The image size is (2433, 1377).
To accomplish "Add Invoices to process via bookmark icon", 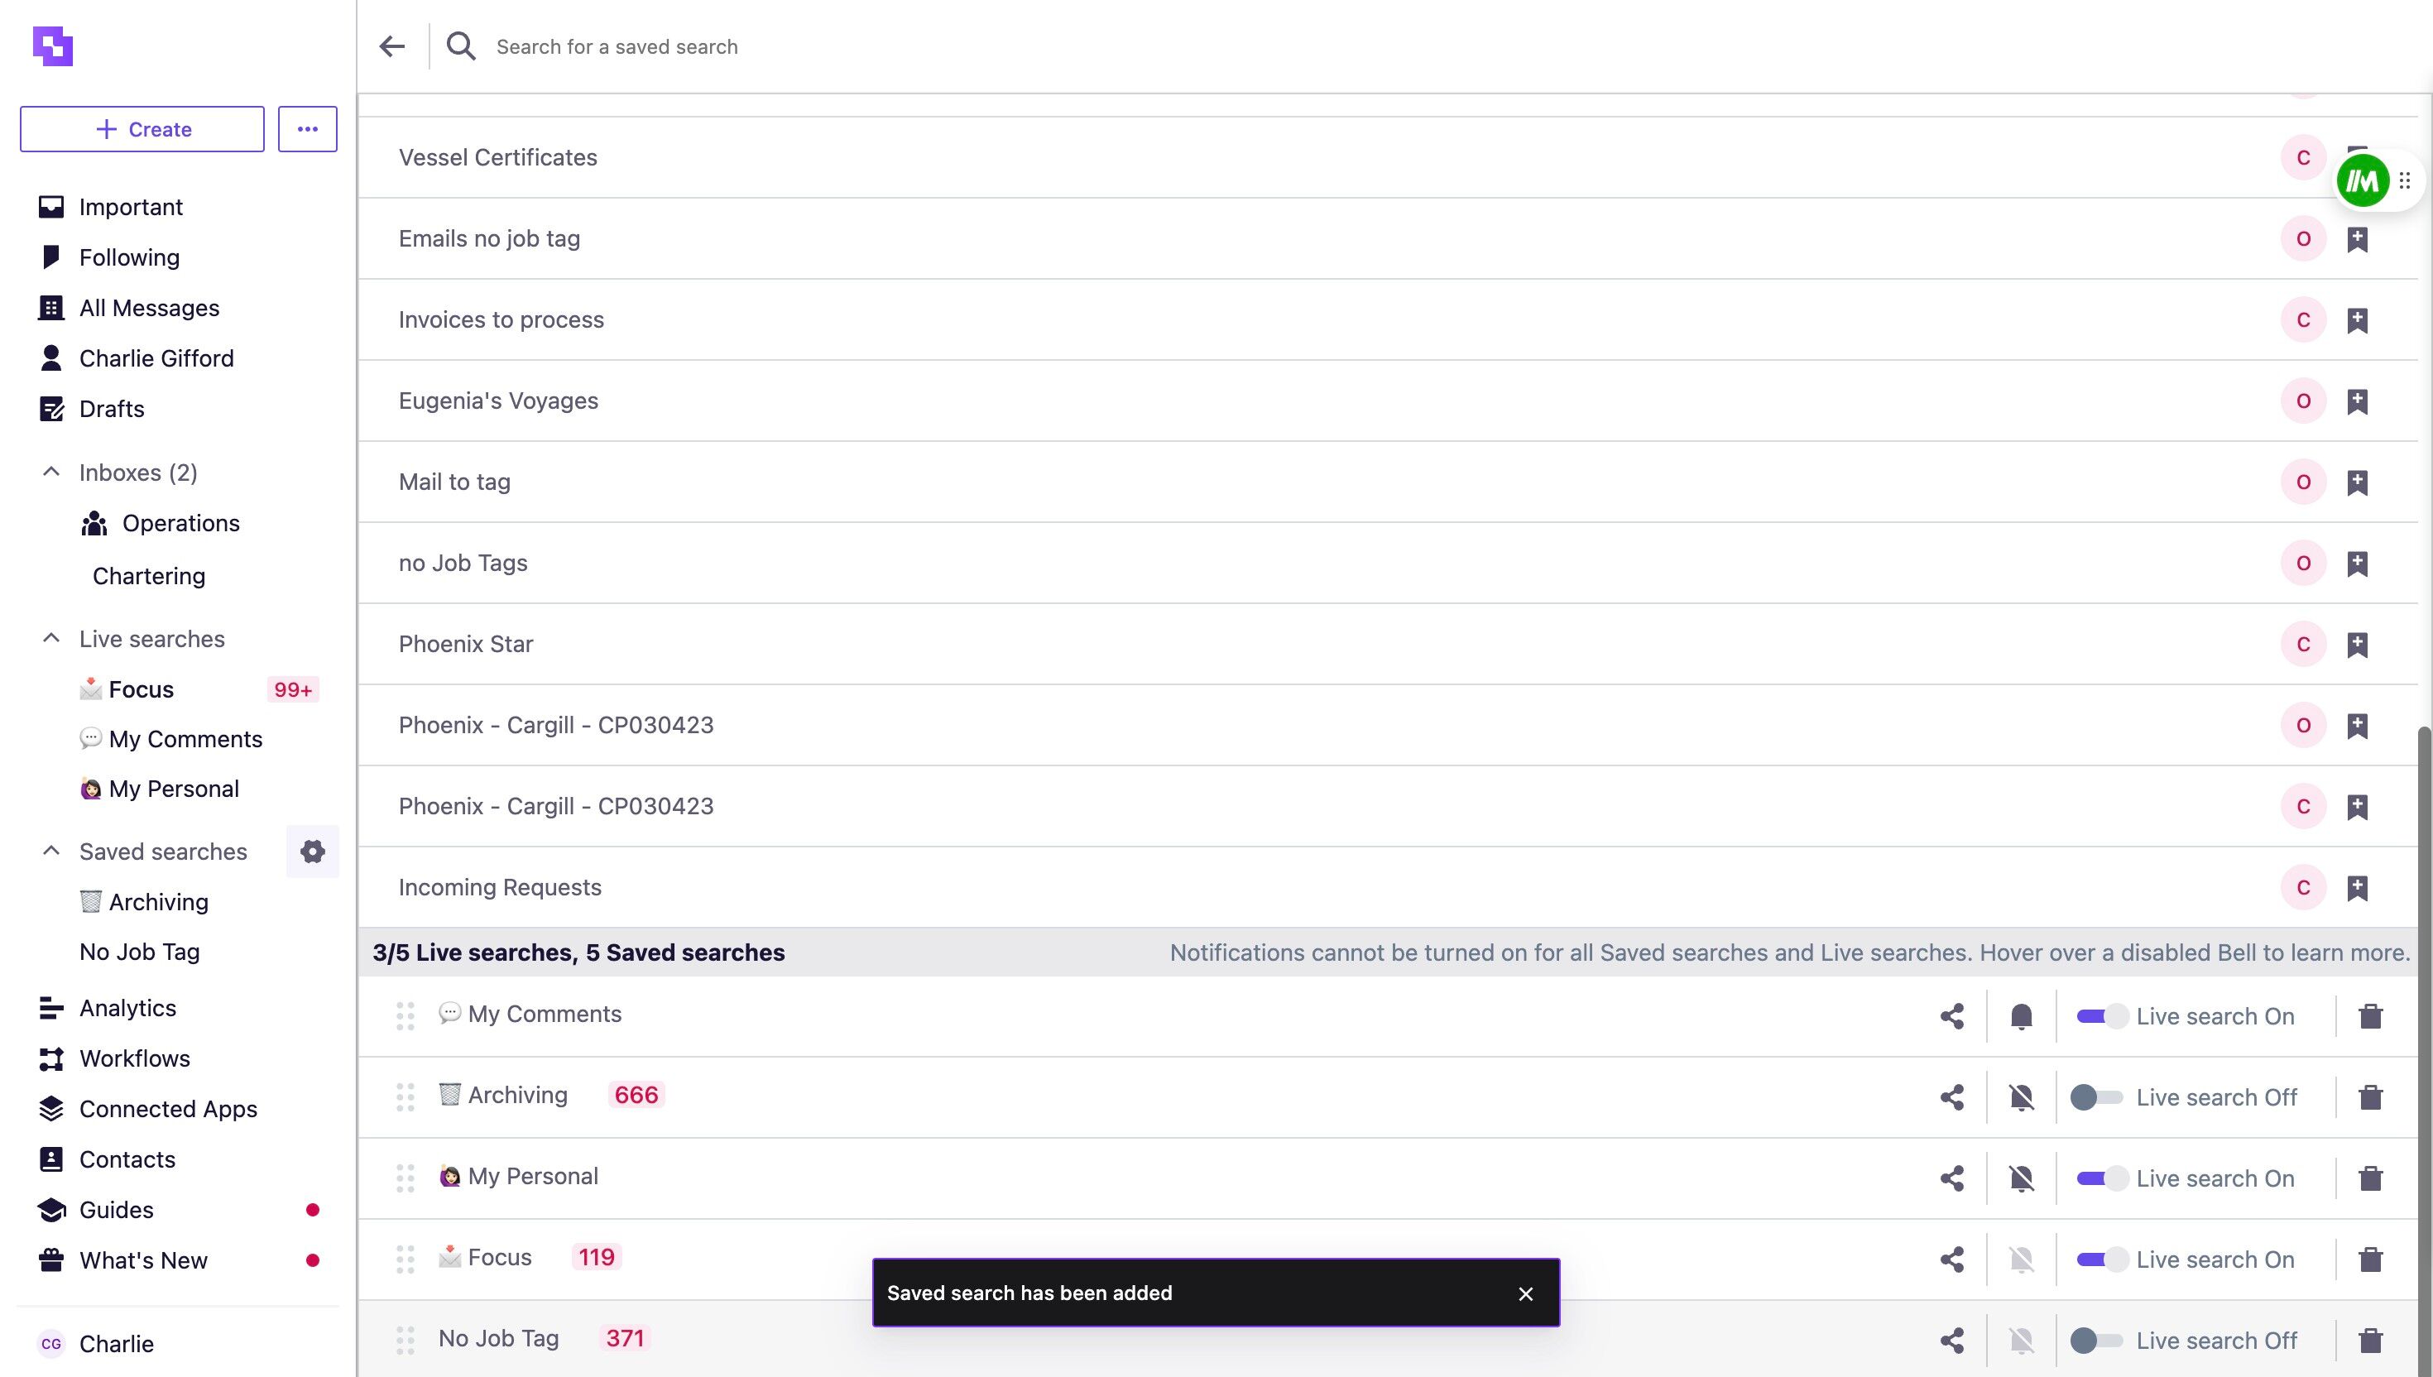I will point(2358,319).
